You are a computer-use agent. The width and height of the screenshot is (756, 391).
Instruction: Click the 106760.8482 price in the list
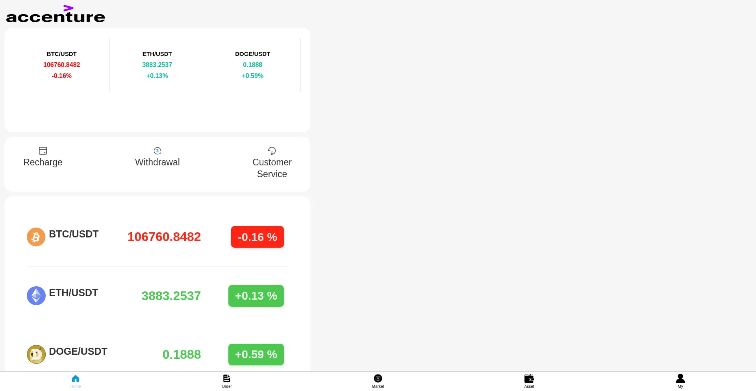tap(164, 237)
